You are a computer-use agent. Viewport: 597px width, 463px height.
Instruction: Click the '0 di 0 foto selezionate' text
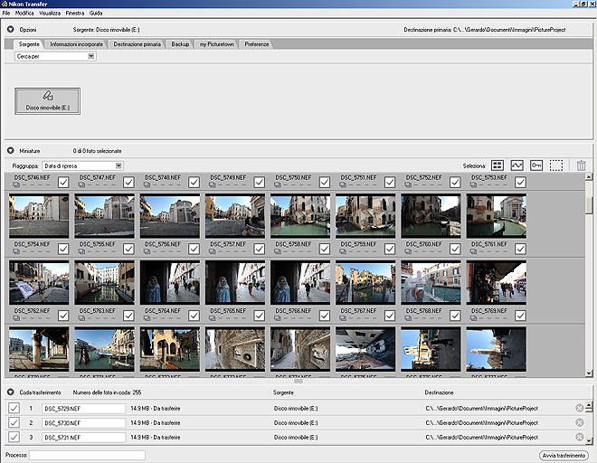pyautogui.click(x=97, y=151)
